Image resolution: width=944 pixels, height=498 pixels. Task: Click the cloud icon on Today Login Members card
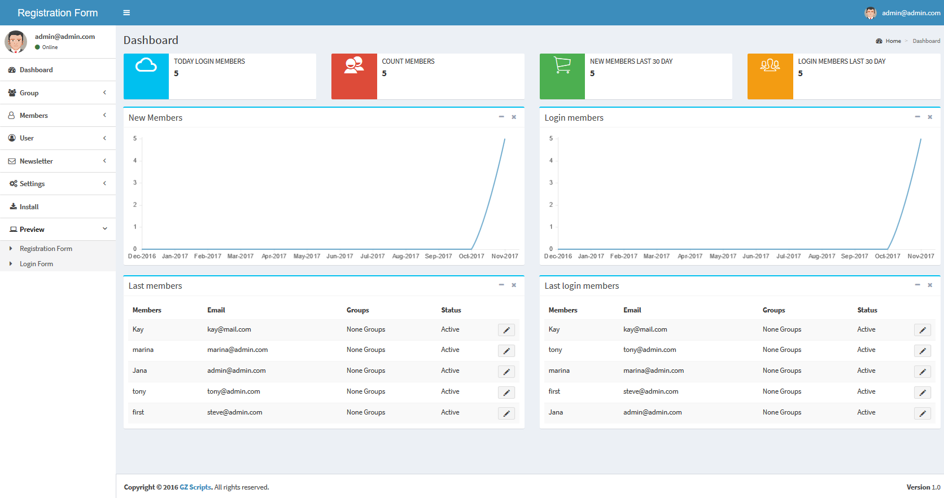146,65
